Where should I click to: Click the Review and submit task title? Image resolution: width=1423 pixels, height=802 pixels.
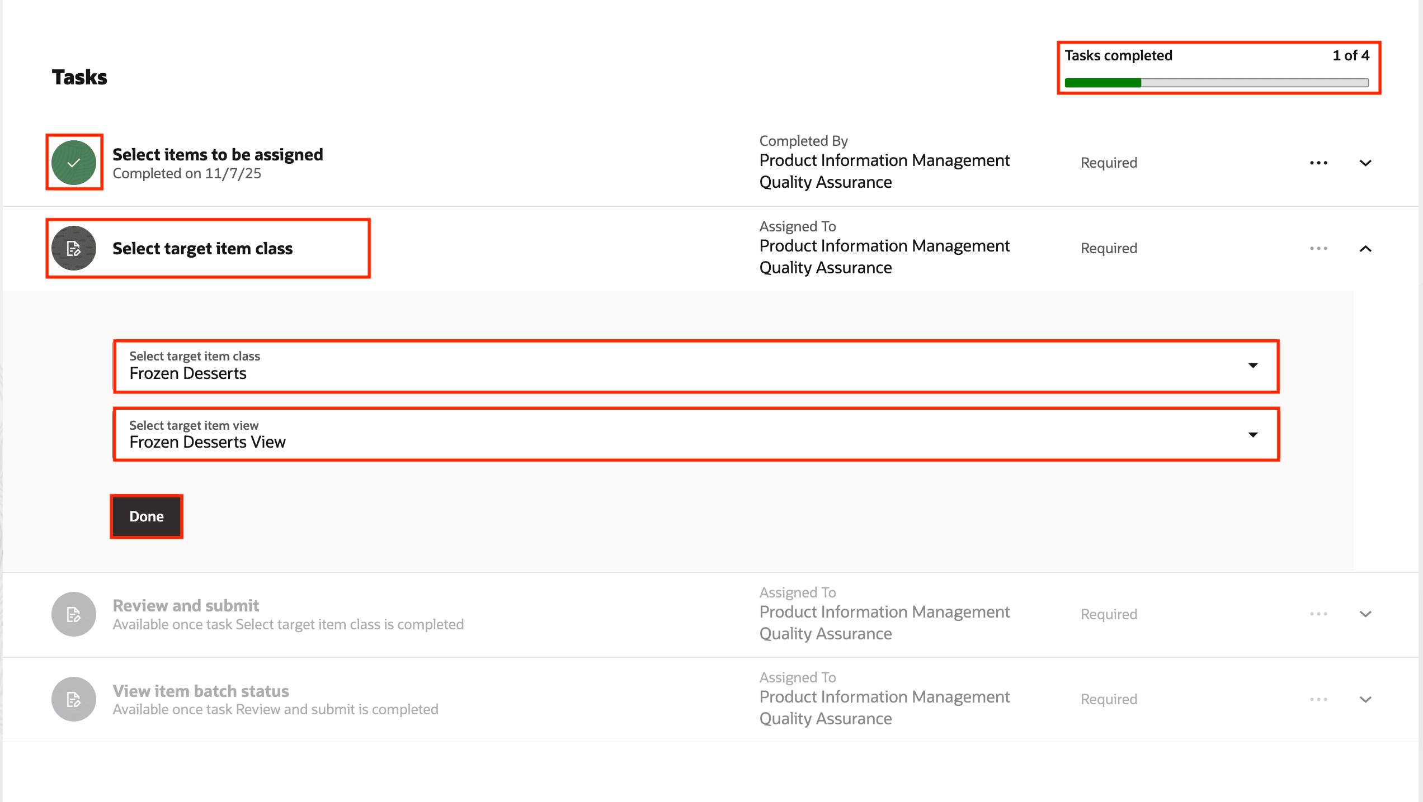(x=186, y=605)
